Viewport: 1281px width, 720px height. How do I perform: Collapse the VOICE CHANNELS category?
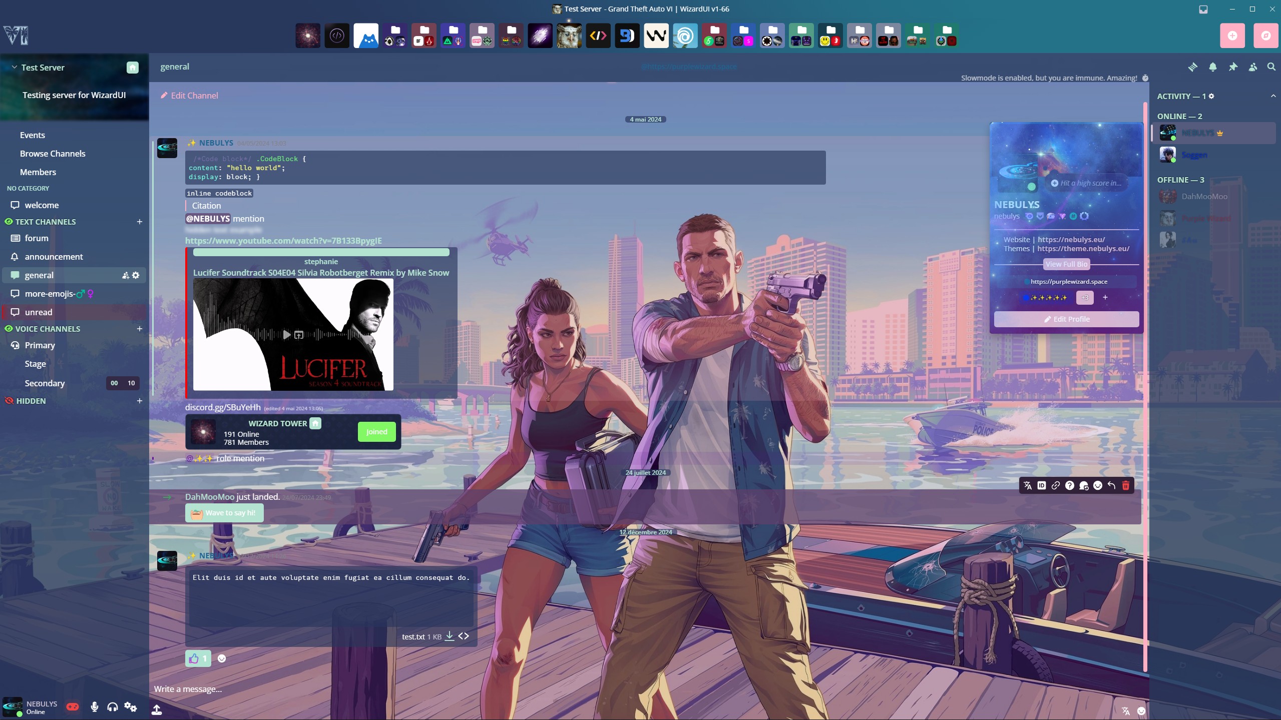pos(48,329)
